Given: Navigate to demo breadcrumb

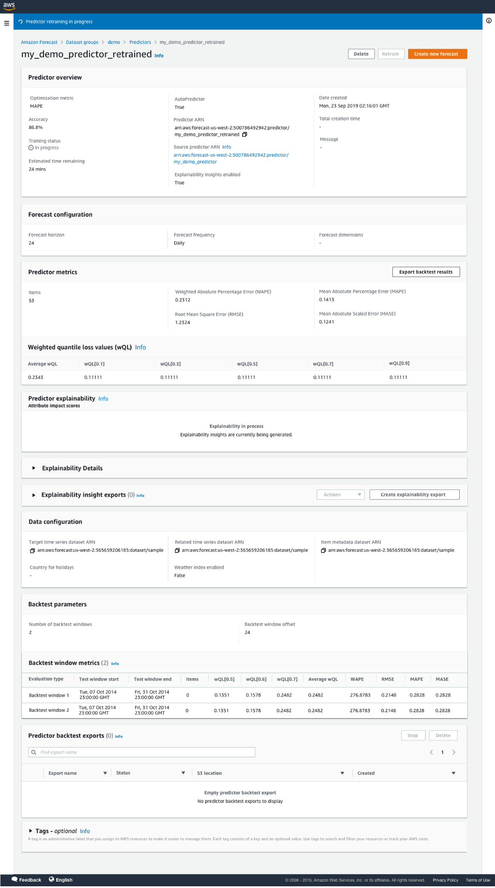Looking at the screenshot, I should click(114, 42).
